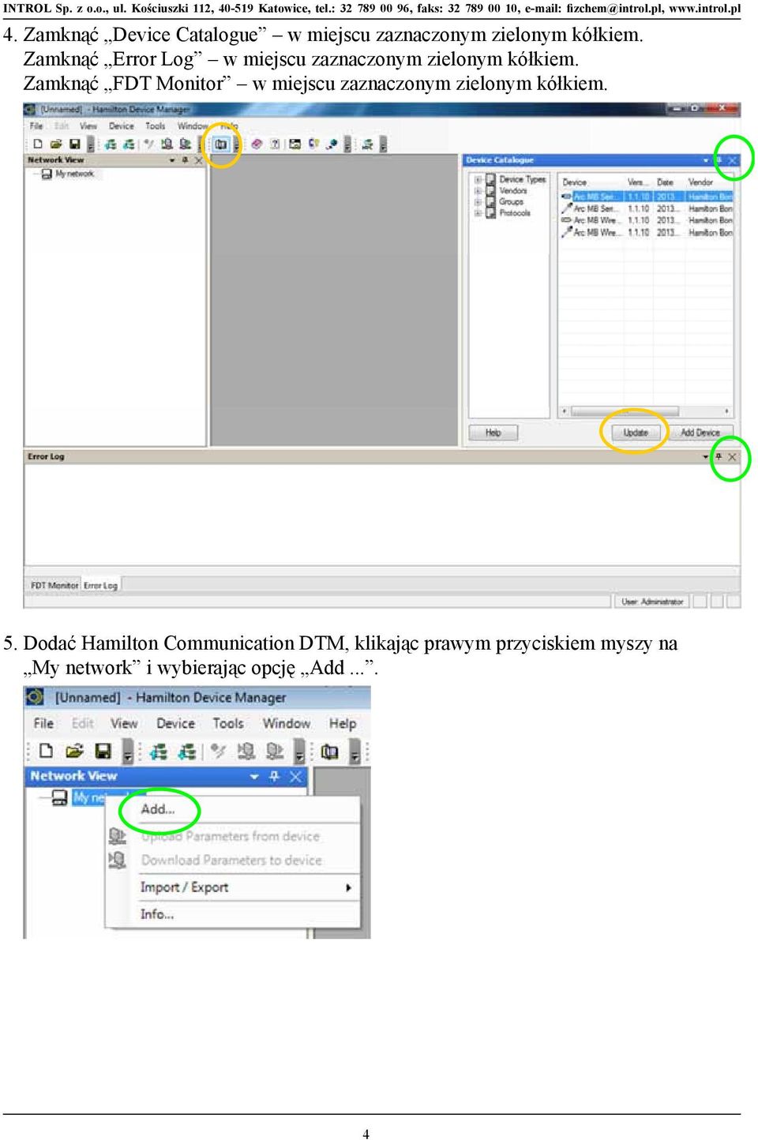Open View menu in lower screenshot

(124, 723)
